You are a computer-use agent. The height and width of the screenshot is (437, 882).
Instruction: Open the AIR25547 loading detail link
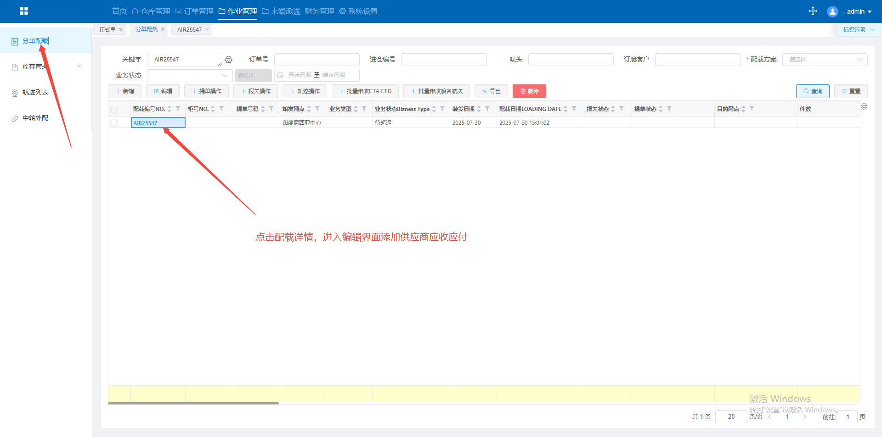pos(145,123)
